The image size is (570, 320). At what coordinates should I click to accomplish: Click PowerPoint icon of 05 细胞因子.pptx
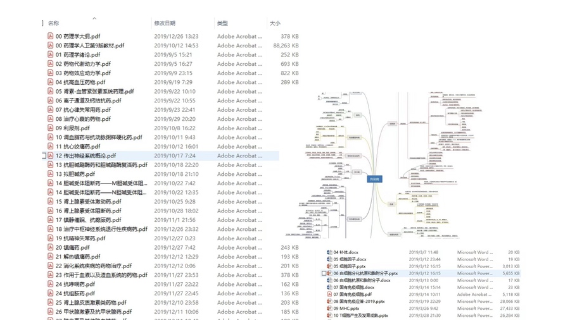(x=329, y=267)
